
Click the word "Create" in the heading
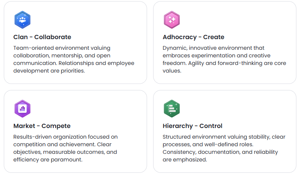click(214, 37)
